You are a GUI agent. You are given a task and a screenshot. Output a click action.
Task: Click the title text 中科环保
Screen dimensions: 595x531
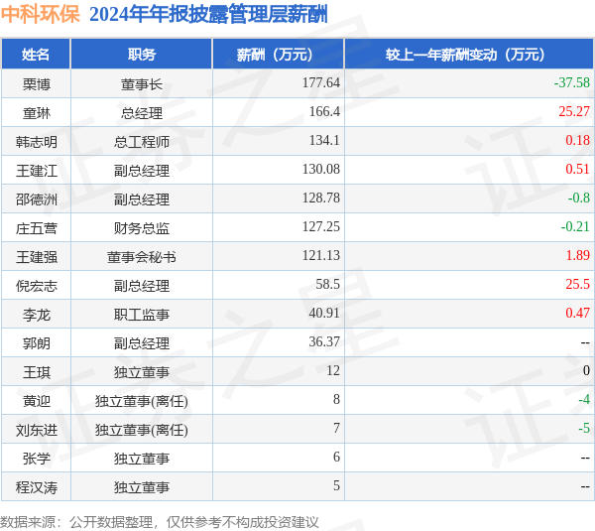pos(41,15)
